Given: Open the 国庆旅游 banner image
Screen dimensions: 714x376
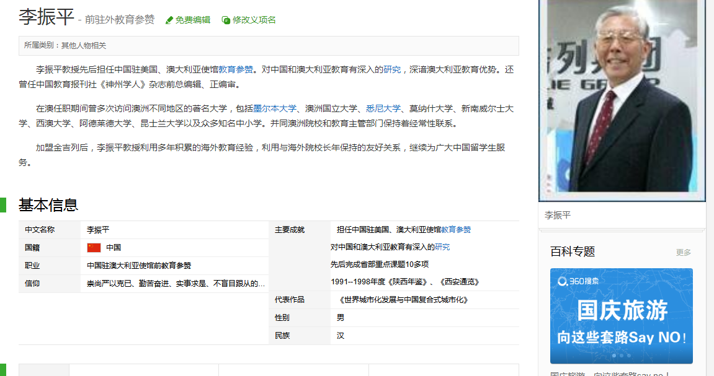Looking at the screenshot, I should (x=621, y=316).
